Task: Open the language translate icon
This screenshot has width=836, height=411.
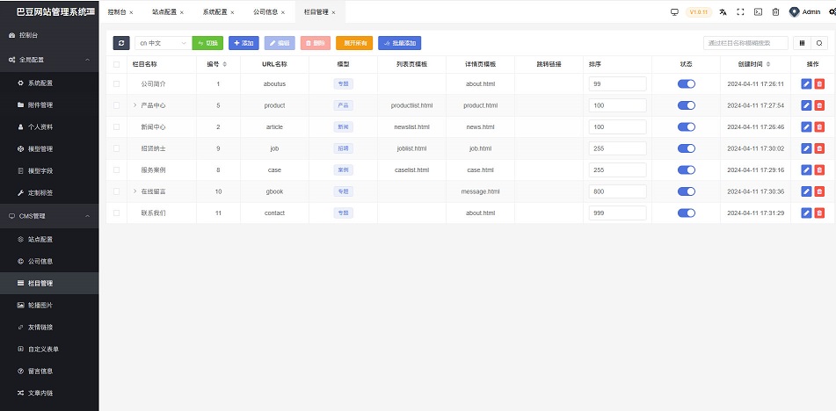Action: 723,11
